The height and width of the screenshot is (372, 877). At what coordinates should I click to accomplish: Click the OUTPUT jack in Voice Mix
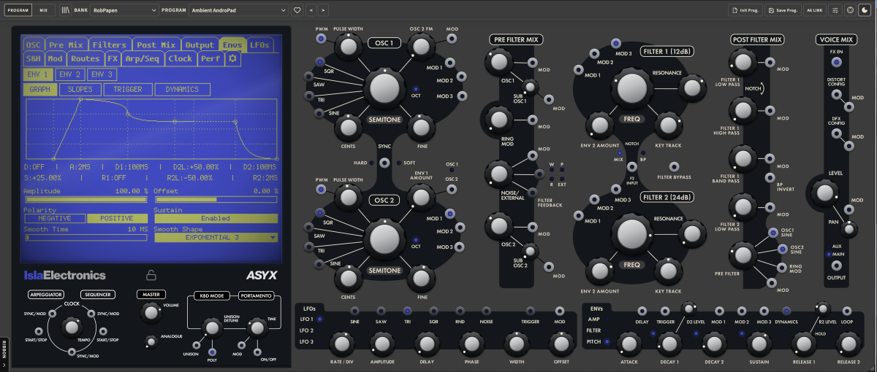pos(837,266)
